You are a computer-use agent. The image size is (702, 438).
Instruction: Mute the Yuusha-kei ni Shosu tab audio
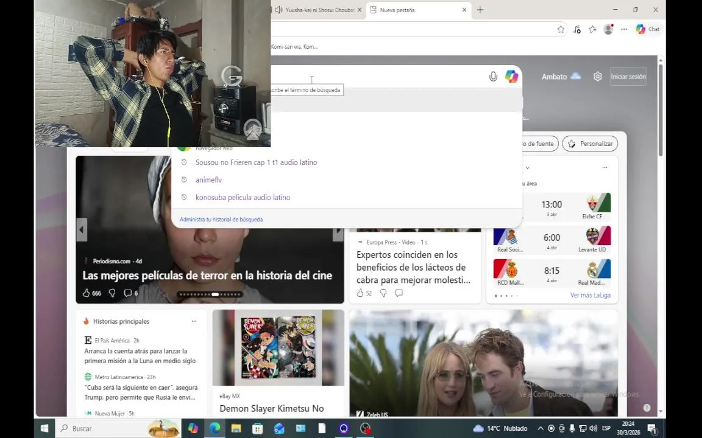pyautogui.click(x=278, y=10)
